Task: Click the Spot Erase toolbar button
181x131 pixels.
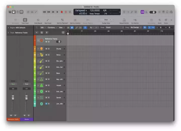Action: pos(48,21)
